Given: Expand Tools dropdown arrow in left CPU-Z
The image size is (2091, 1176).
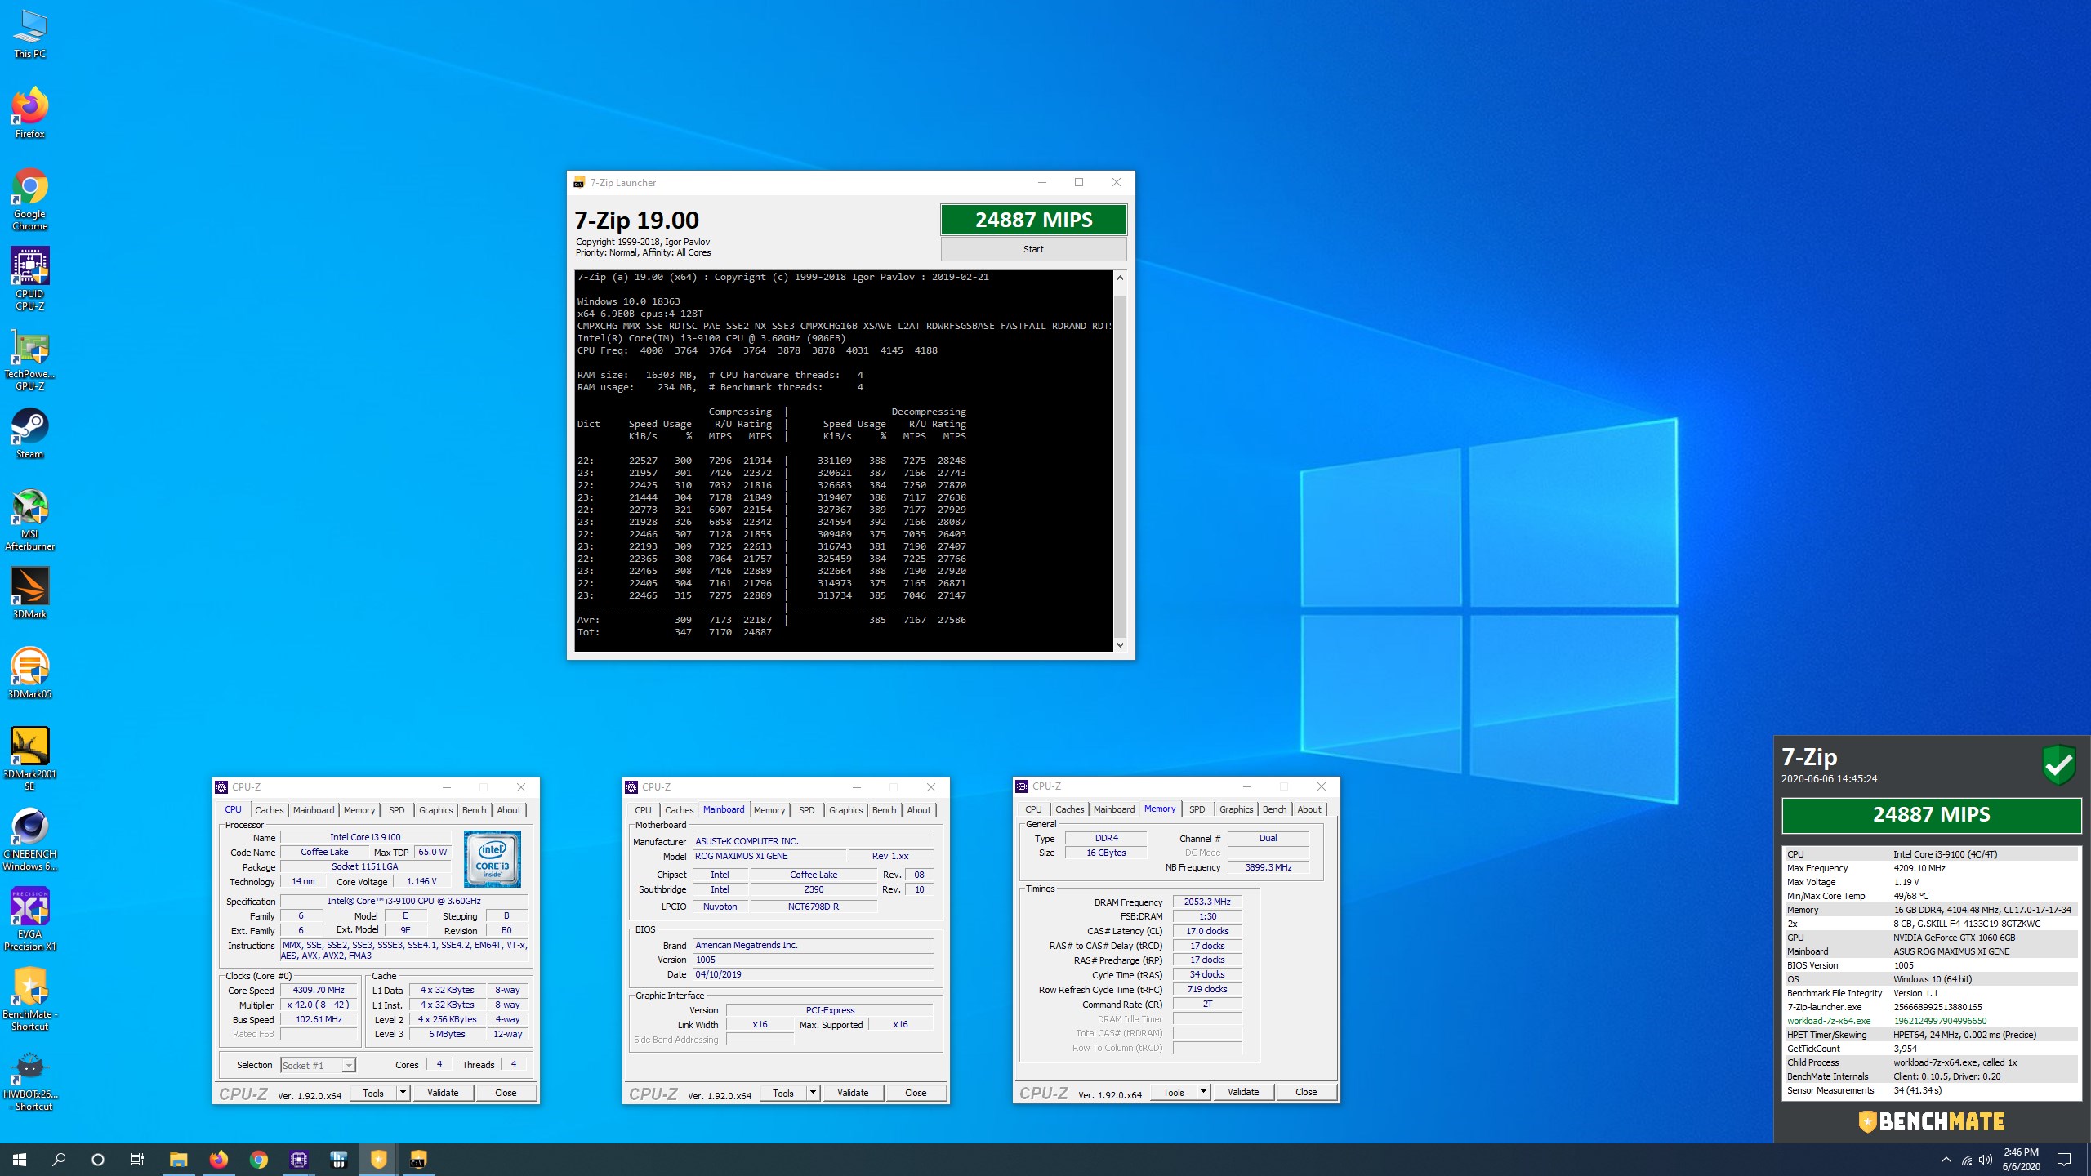Looking at the screenshot, I should [403, 1093].
